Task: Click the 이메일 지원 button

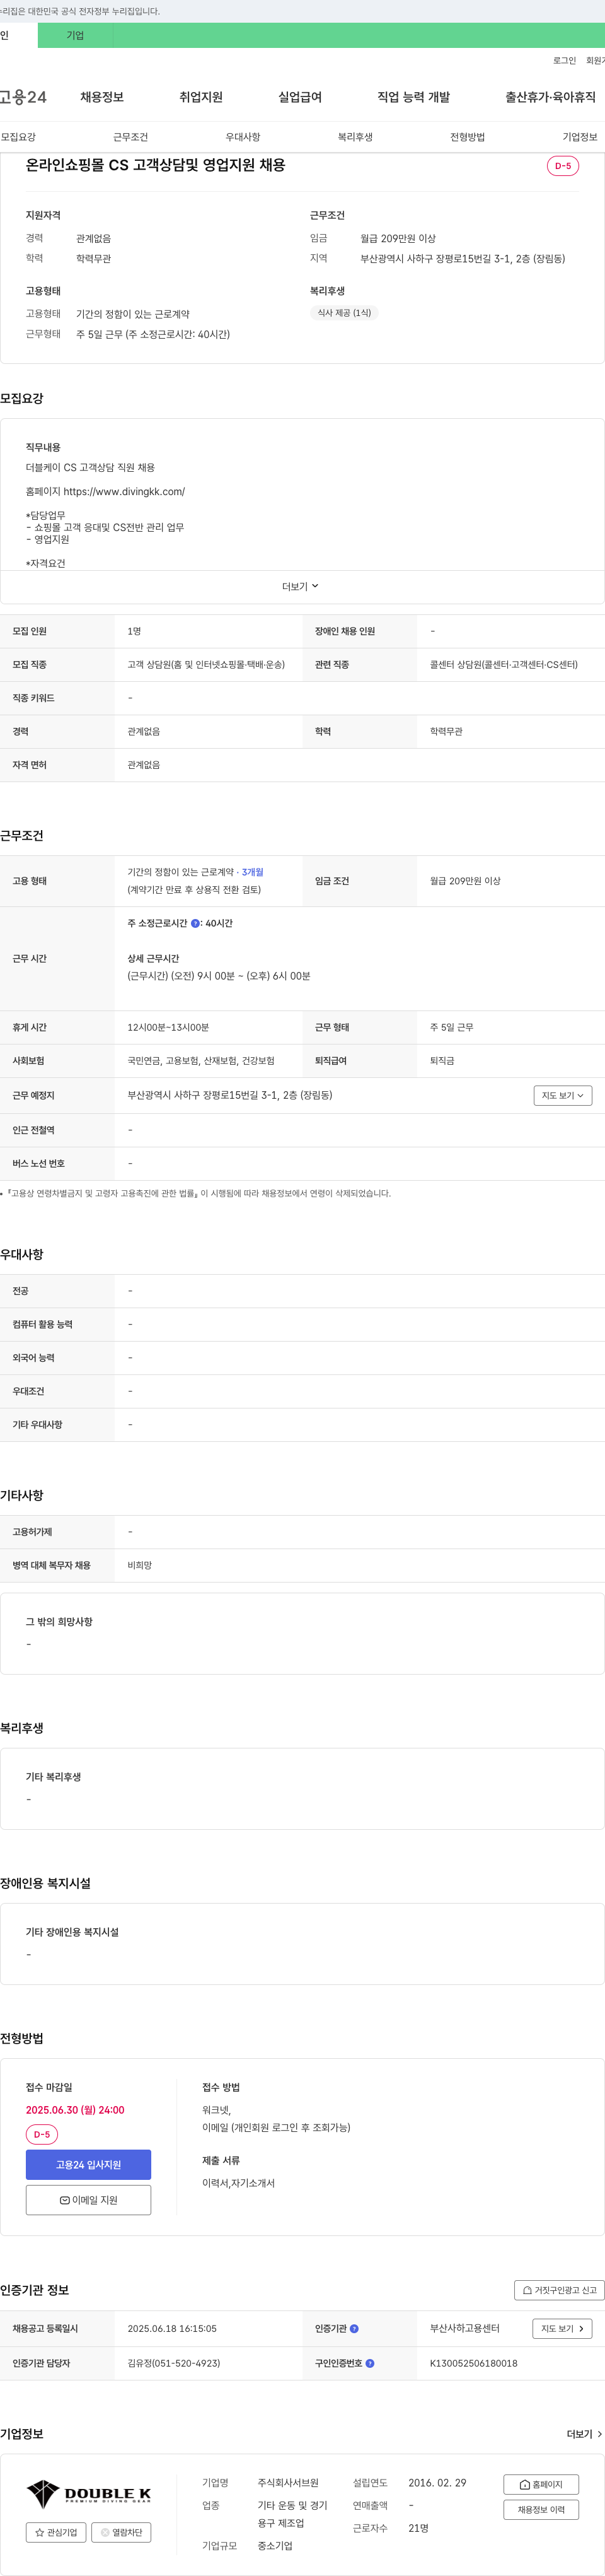Action: (x=89, y=2200)
